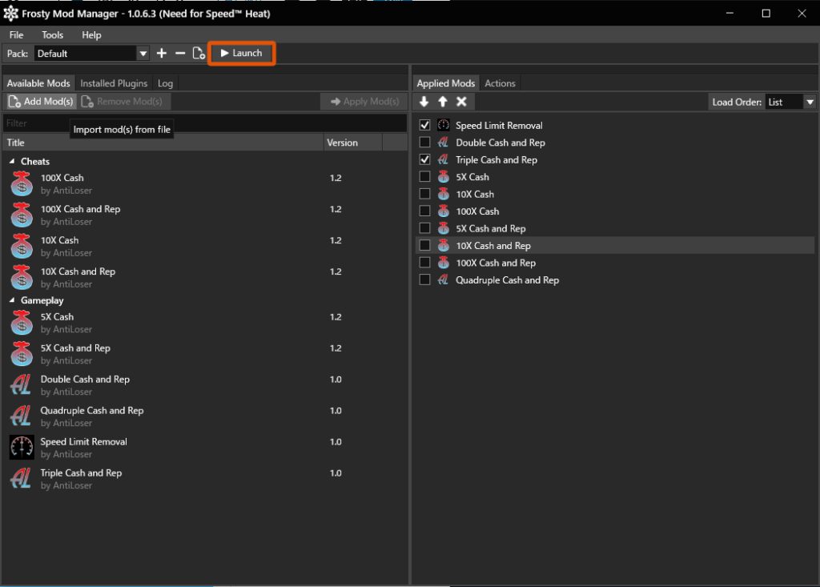Click applied Triple Cash and Rep icon
This screenshot has height=587, width=820.
tap(444, 159)
